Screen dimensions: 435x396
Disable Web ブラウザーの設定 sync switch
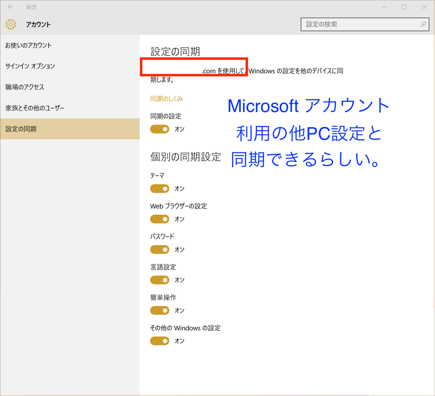click(x=159, y=219)
